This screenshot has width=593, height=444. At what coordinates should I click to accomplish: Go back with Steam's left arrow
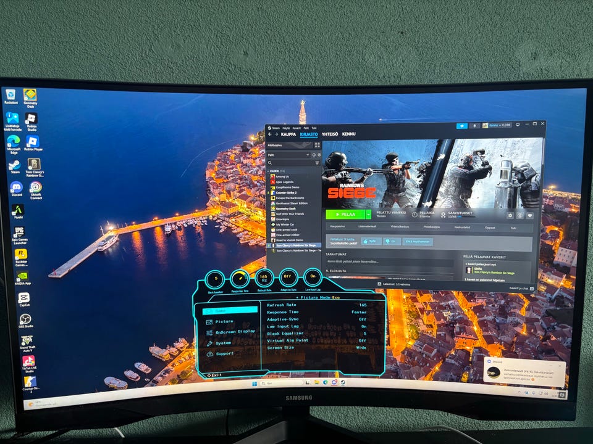pyautogui.click(x=270, y=134)
